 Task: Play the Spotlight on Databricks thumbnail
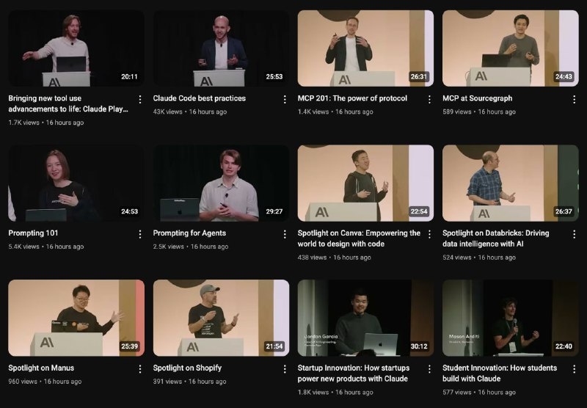coord(510,183)
